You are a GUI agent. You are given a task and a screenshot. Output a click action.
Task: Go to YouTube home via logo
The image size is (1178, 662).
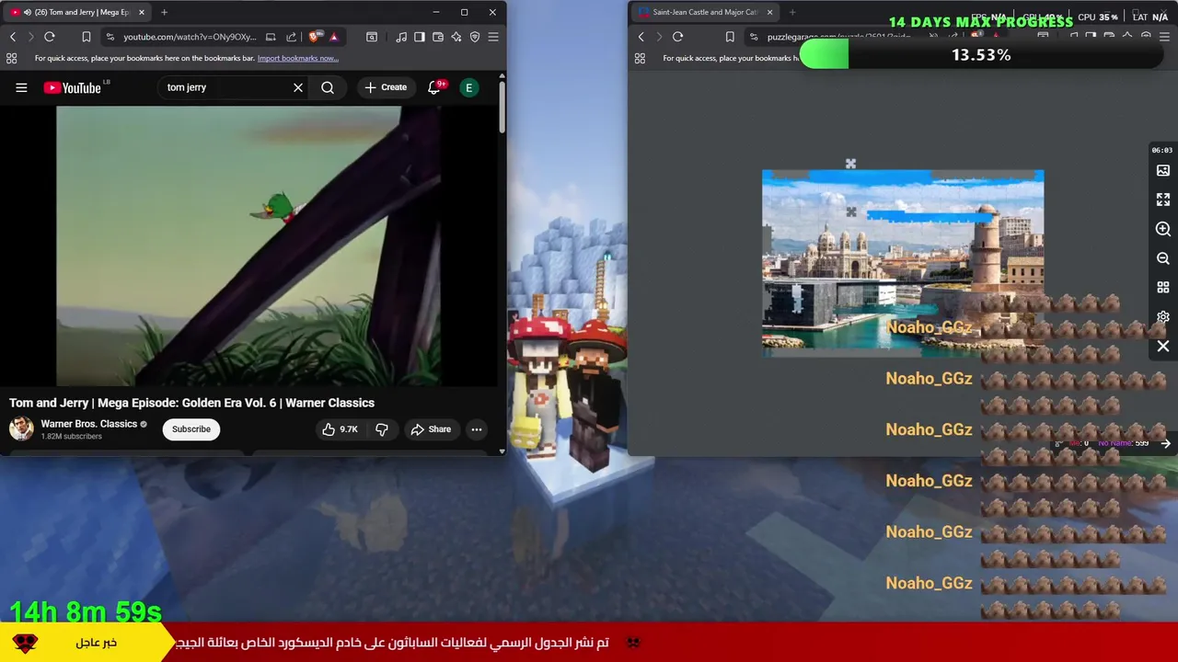pyautogui.click(x=73, y=87)
